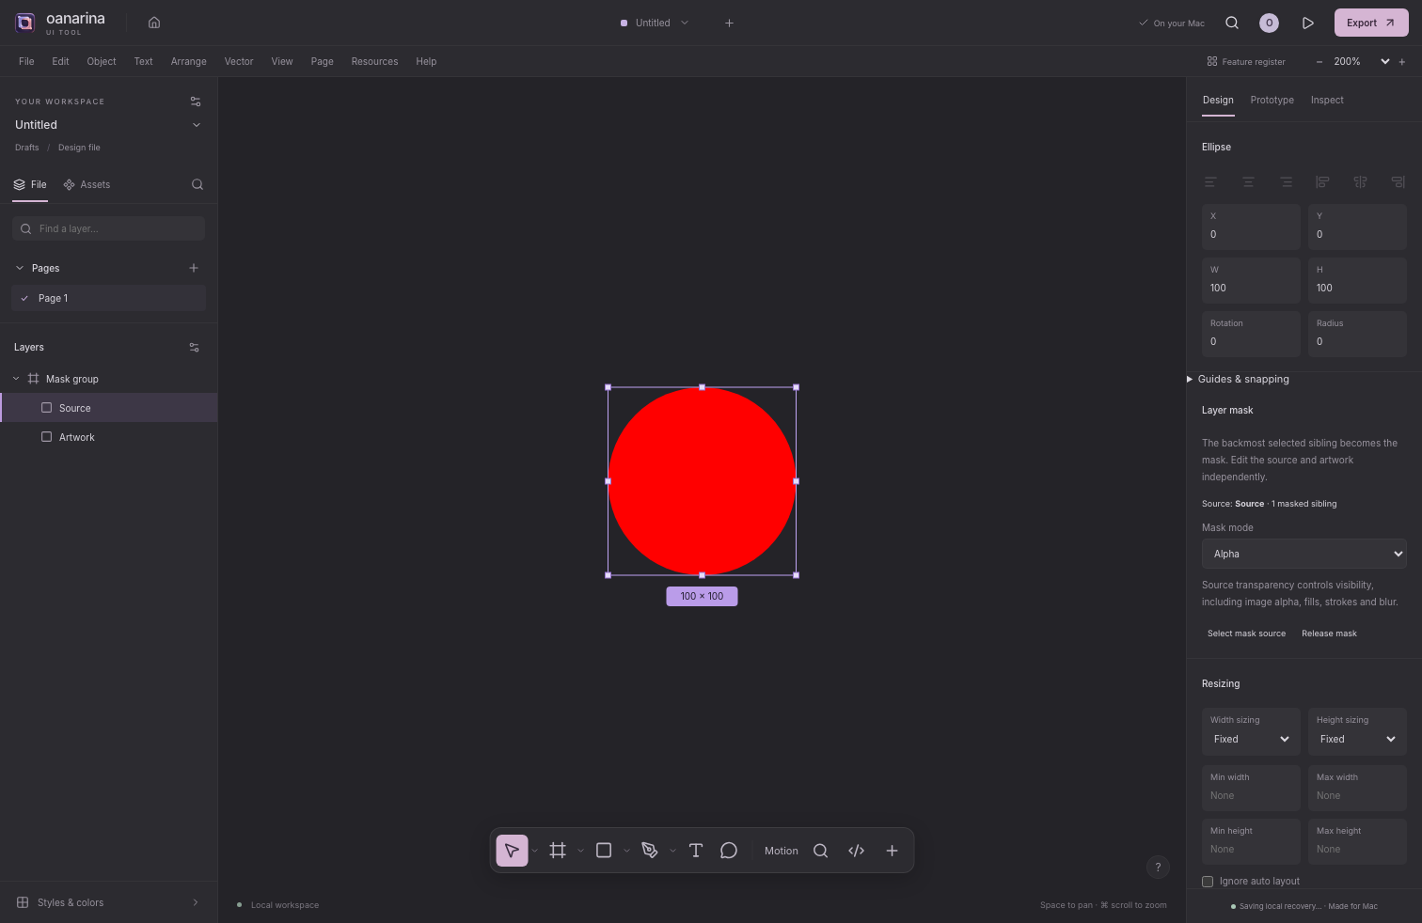Enable the Ignore auto layout checkbox

click(1208, 882)
